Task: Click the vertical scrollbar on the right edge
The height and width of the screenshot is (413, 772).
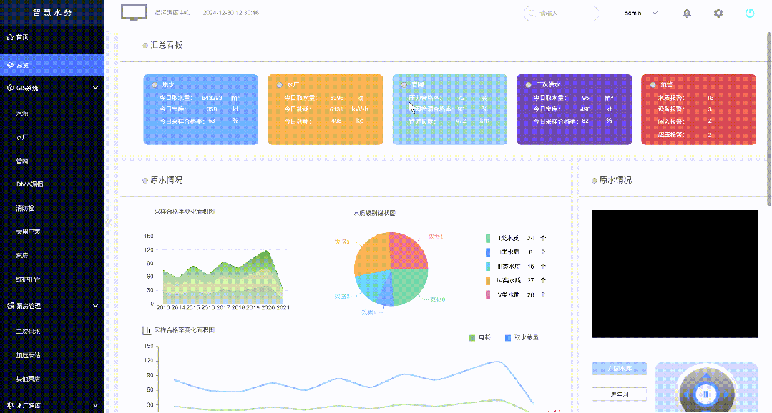Action: (x=768, y=118)
